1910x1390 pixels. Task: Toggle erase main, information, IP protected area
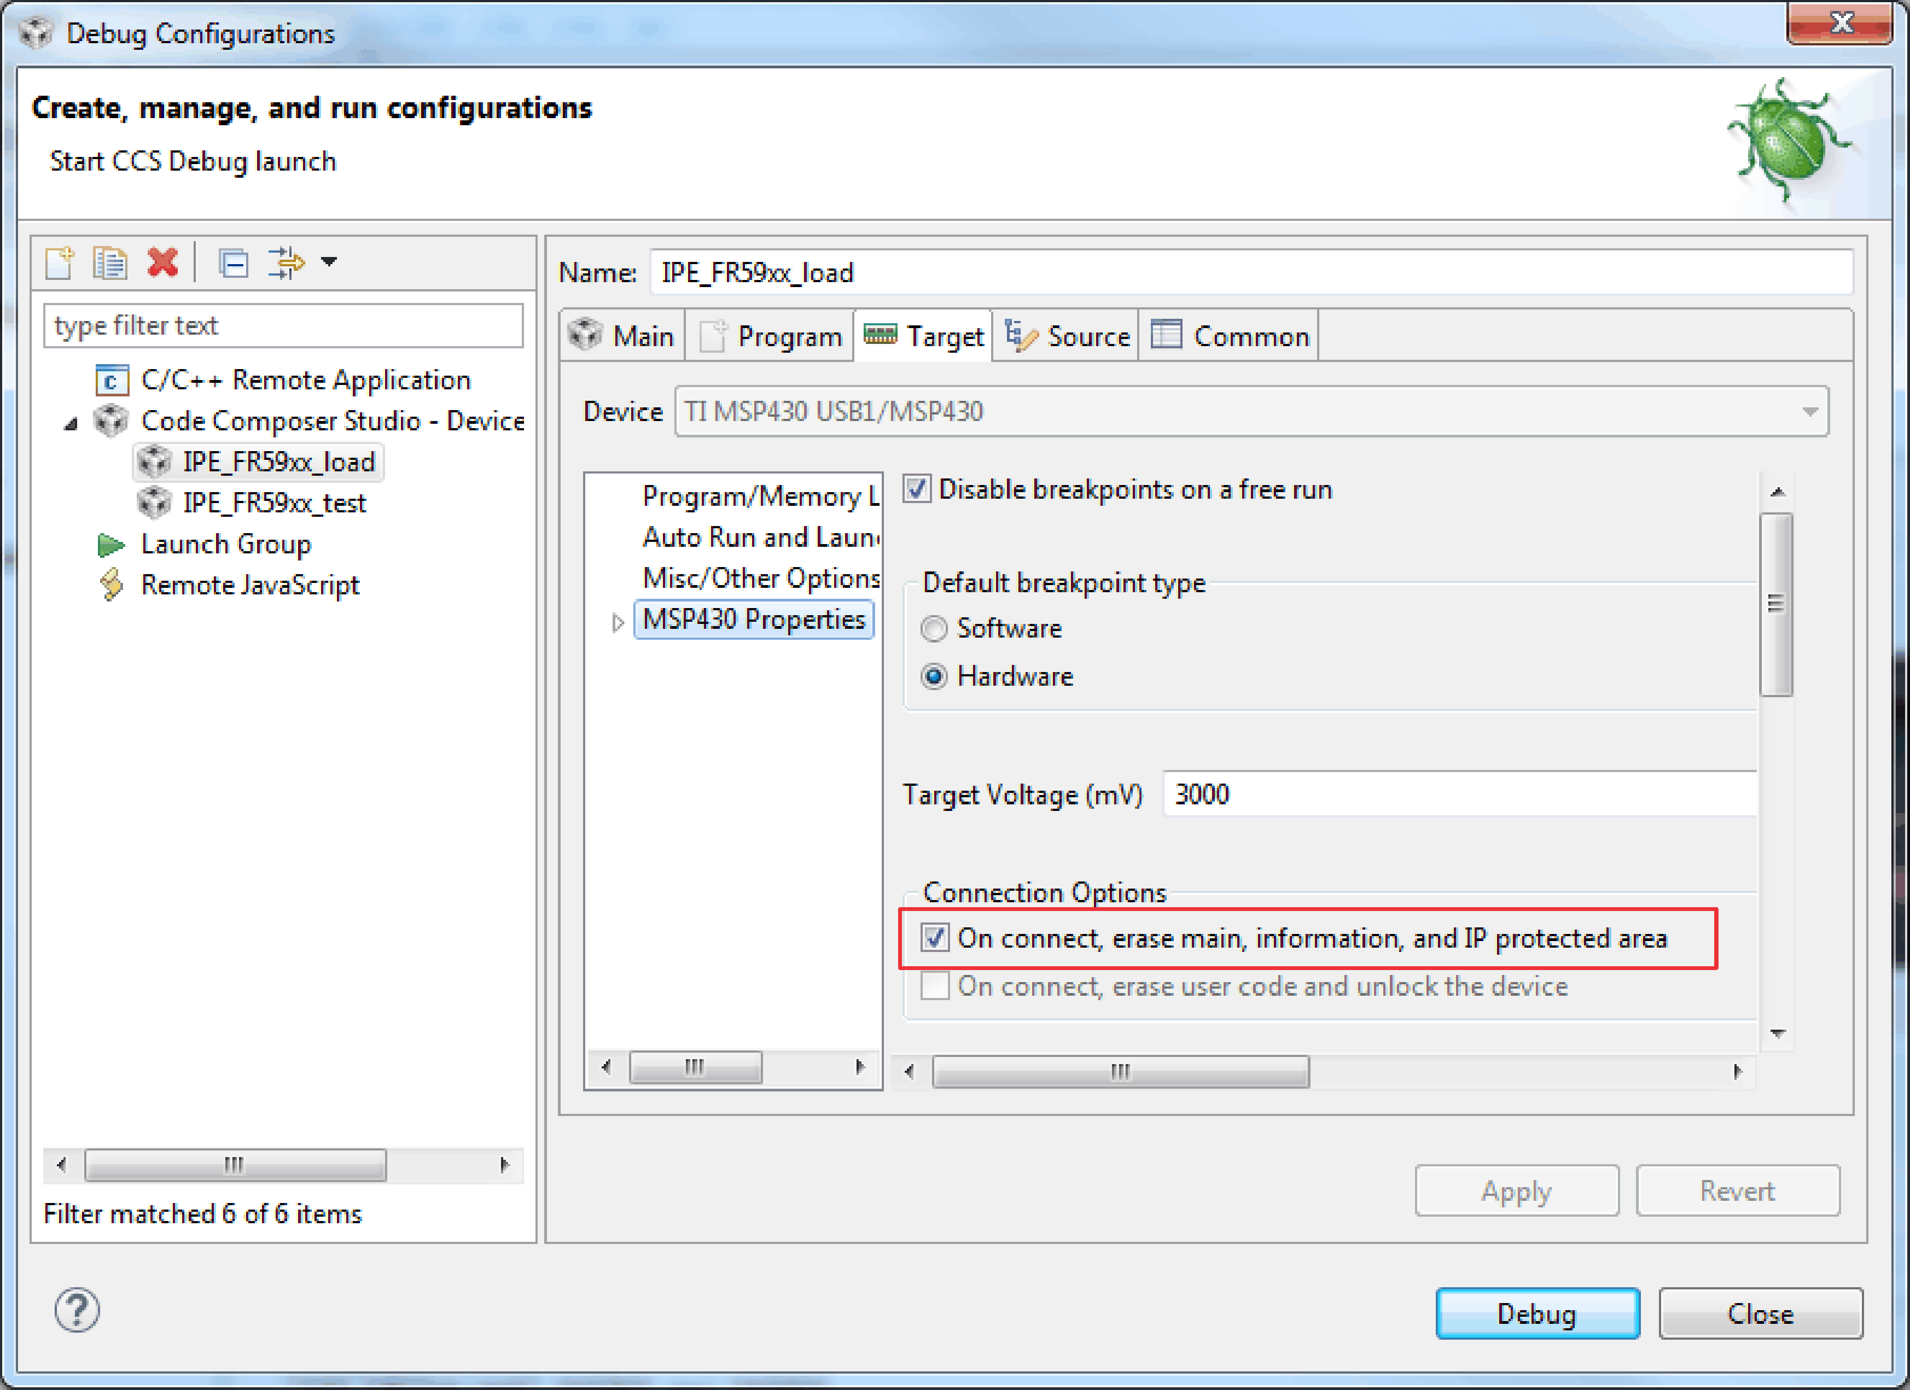935,938
